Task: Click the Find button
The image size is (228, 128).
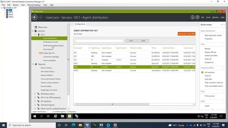Action: point(131,41)
